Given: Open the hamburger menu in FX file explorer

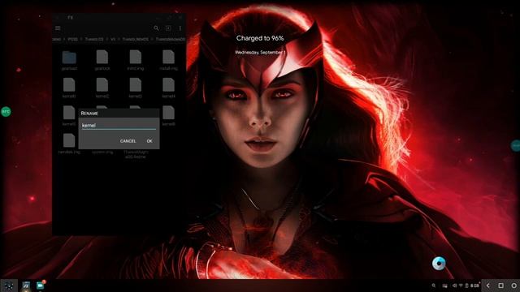Looking at the screenshot, I should coord(58,28).
